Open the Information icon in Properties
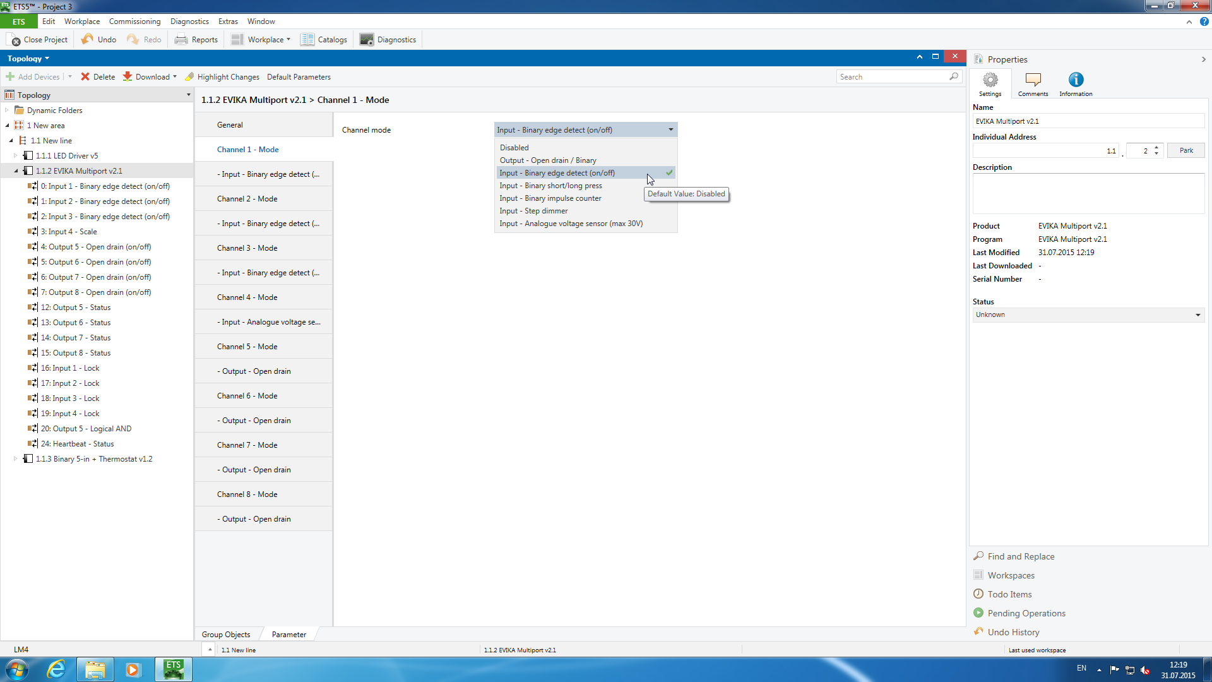 1076,80
